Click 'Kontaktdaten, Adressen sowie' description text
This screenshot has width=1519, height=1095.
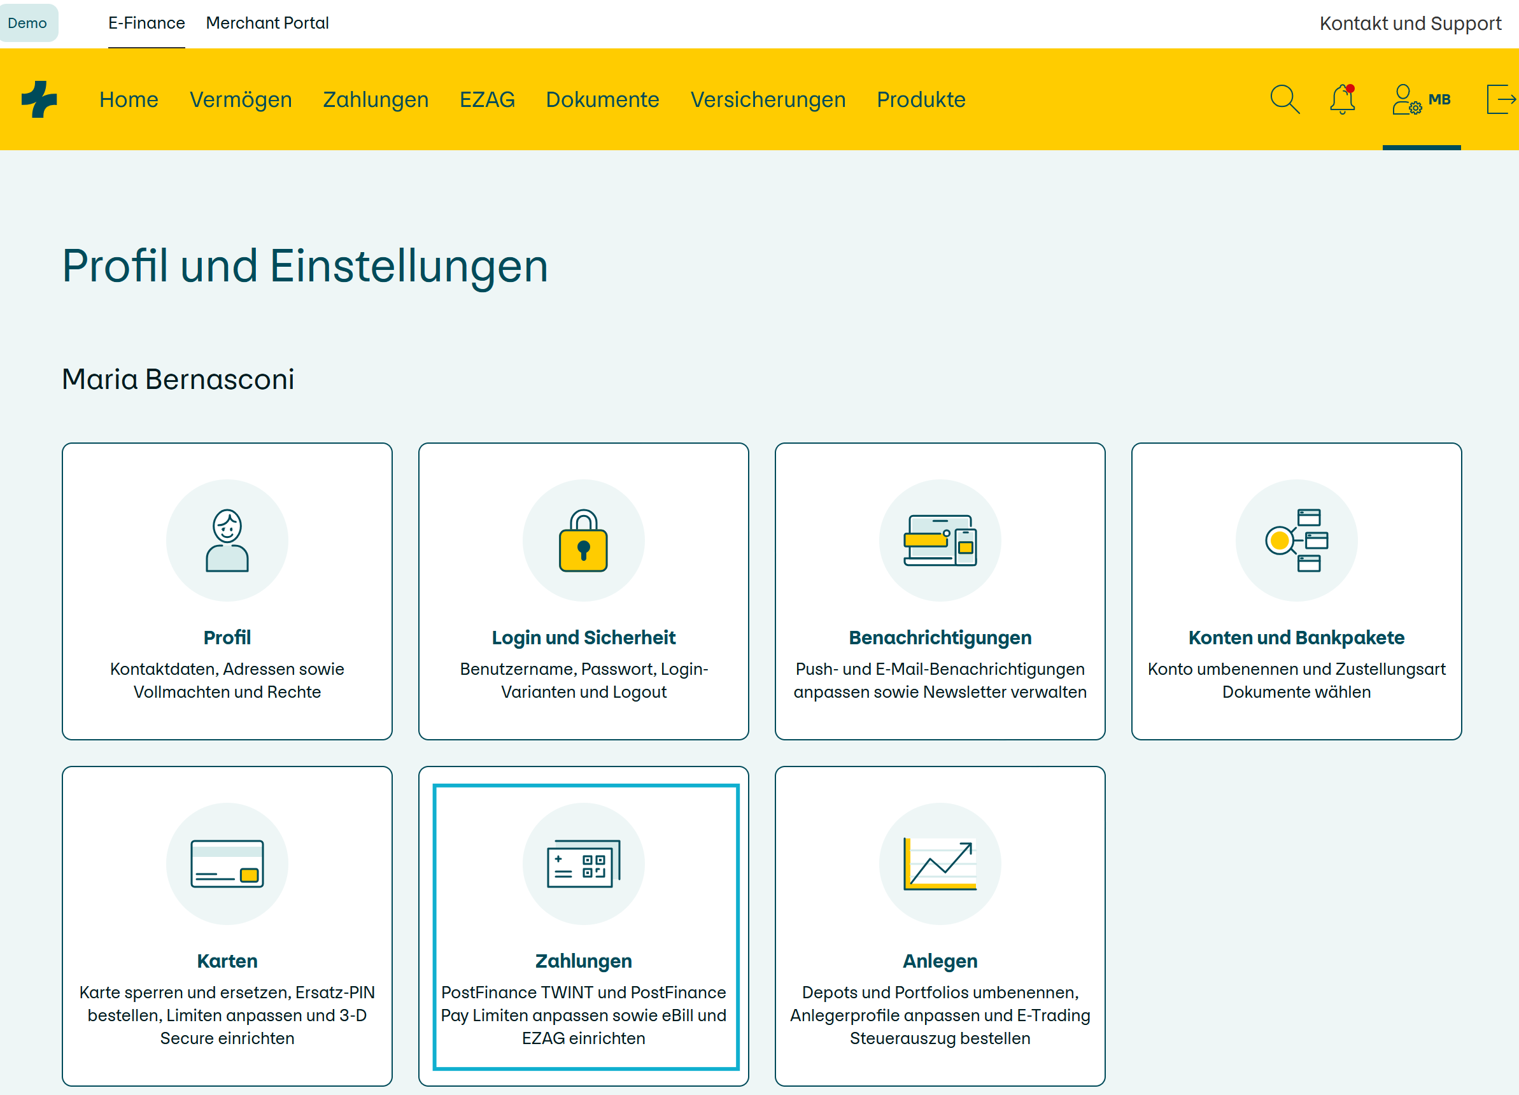click(227, 668)
